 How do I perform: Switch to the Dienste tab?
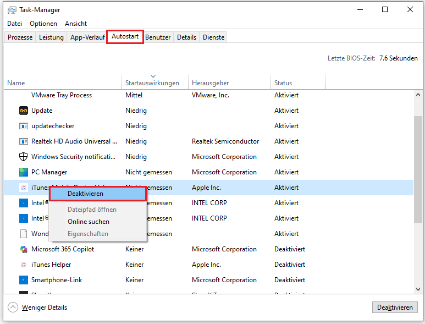[x=213, y=37]
